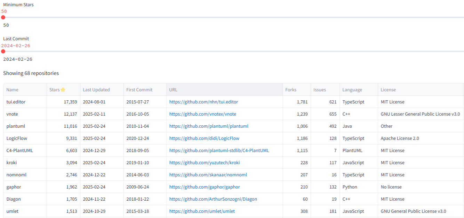Image resolution: width=464 pixels, height=218 pixels.
Task: Select the LogicFlow name cell
Action: click(x=25, y=139)
